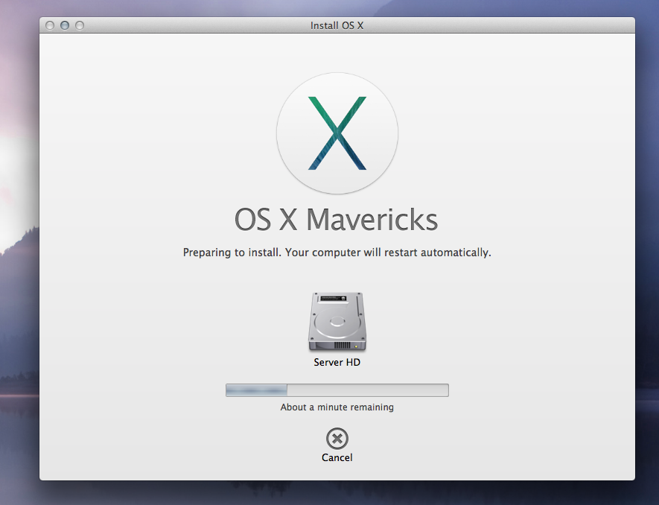The image size is (659, 505).
Task: Click the OS X Mavericks heading
Action: pyautogui.click(x=337, y=220)
